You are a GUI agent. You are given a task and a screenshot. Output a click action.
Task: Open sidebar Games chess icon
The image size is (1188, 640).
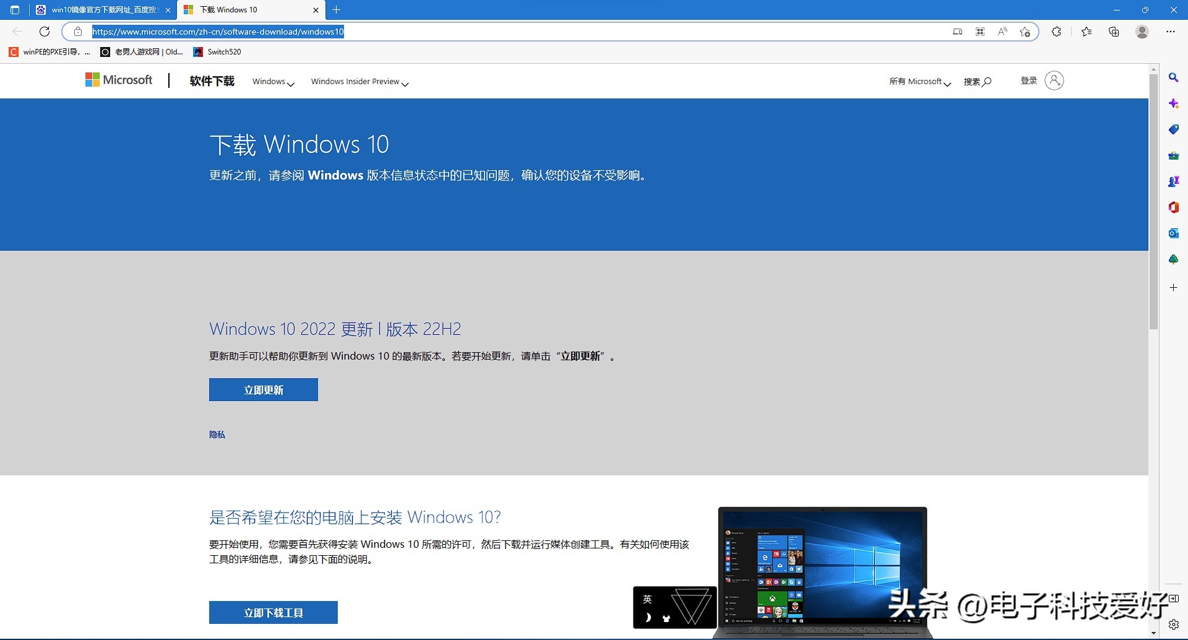pos(1174,181)
